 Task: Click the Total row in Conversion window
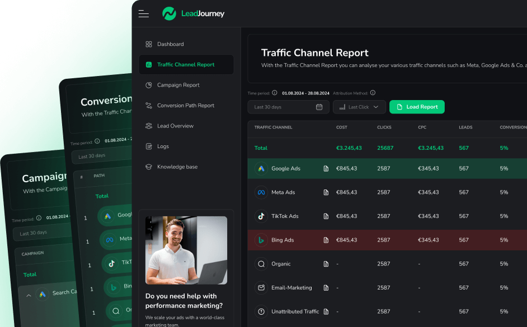click(102, 196)
